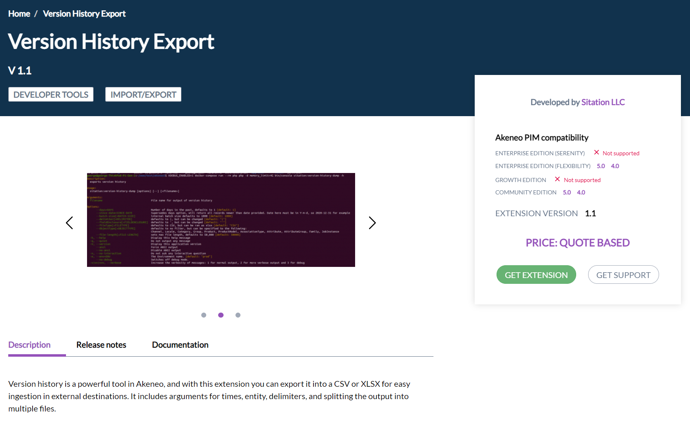Open the Documentation tab

[180, 345]
